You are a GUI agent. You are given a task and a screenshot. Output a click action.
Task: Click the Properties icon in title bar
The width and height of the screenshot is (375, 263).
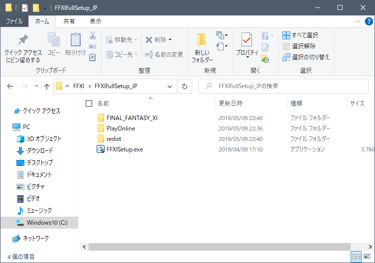pyautogui.click(x=24, y=8)
